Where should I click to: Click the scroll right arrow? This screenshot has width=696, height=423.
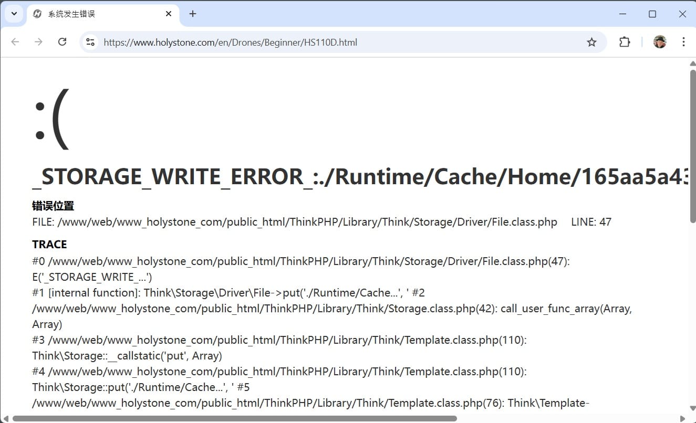[682, 419]
